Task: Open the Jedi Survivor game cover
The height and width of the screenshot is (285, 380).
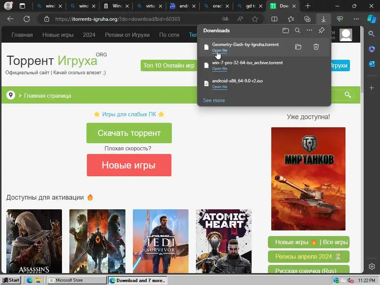Action: tap(161, 241)
